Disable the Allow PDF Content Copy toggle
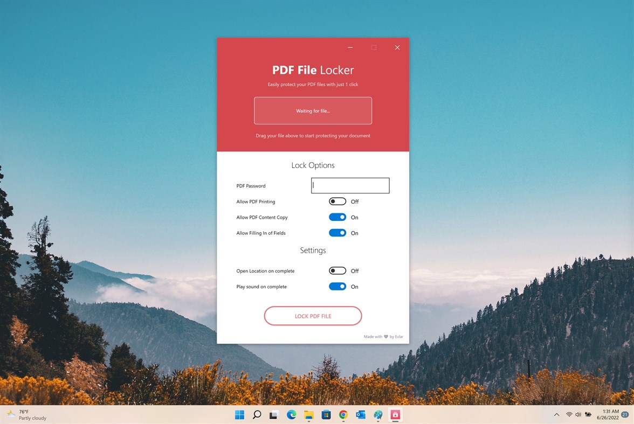This screenshot has height=424, width=634. click(337, 217)
